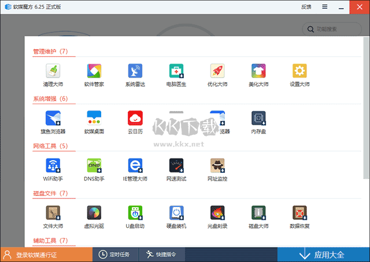Open the hamburger main menu
This screenshot has width=370, height=262.
pyautogui.click(x=325, y=7)
